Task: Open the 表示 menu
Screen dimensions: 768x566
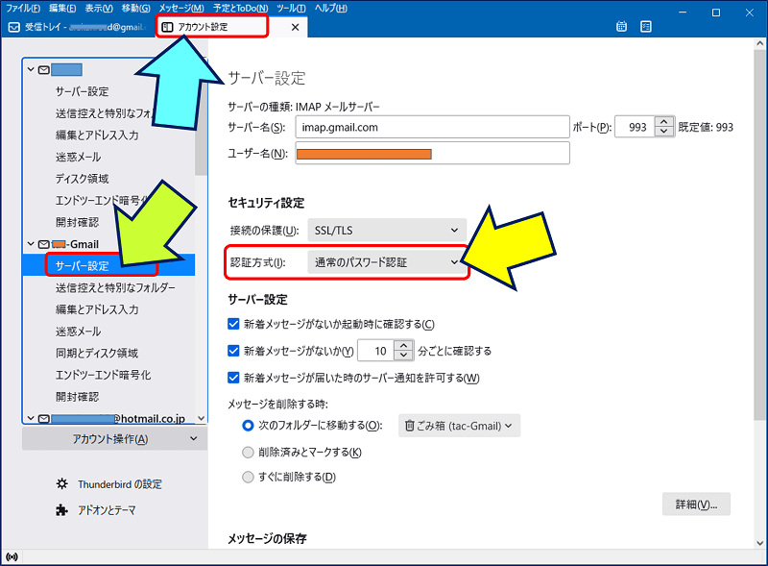Action: pos(99,9)
